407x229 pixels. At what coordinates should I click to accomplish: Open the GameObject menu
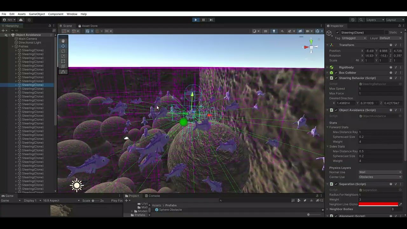point(37,14)
